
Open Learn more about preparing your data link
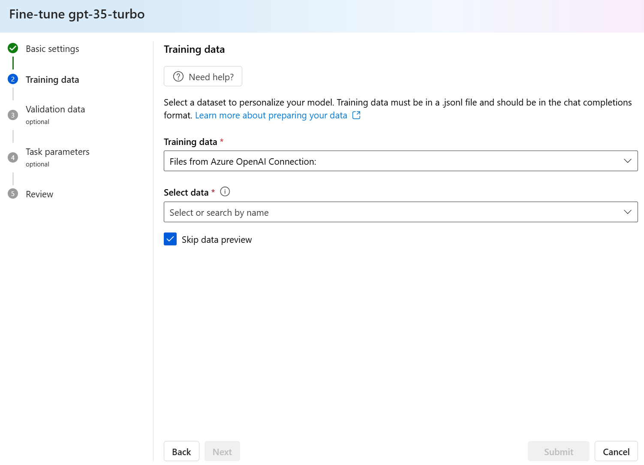271,115
